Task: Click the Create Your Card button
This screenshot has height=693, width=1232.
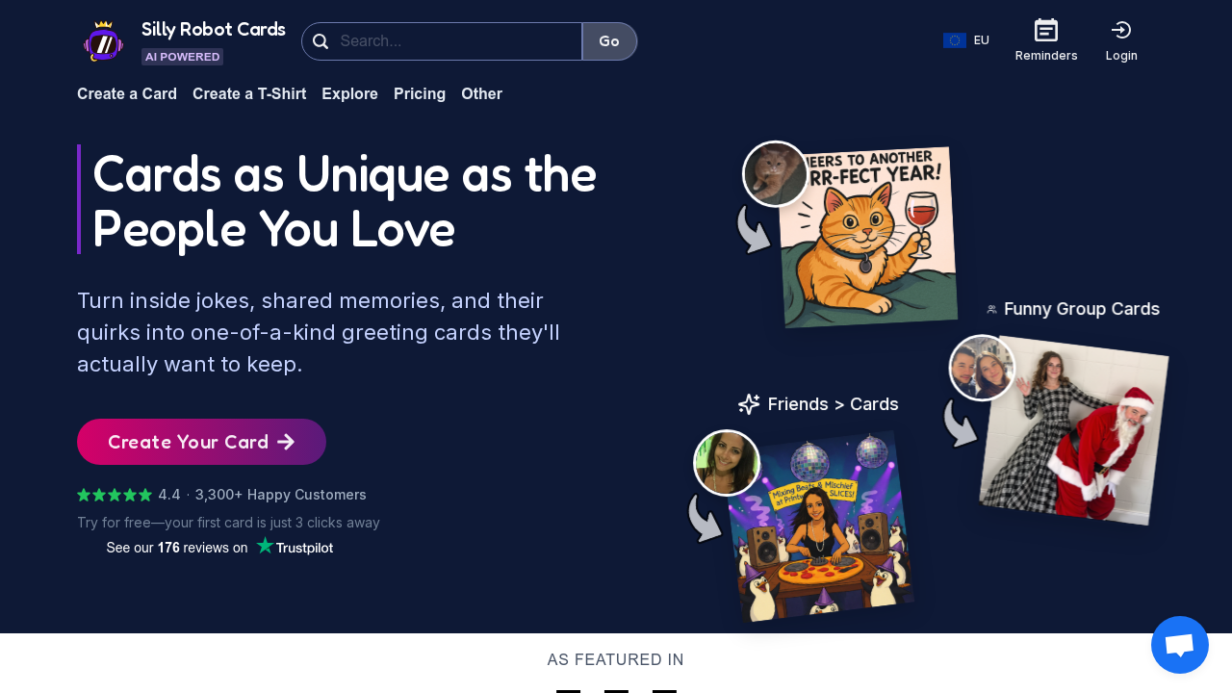Action: [201, 442]
